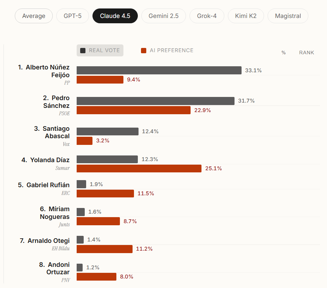Click Alberto Núñez Feijóo's real vote bar

(x=159, y=70)
